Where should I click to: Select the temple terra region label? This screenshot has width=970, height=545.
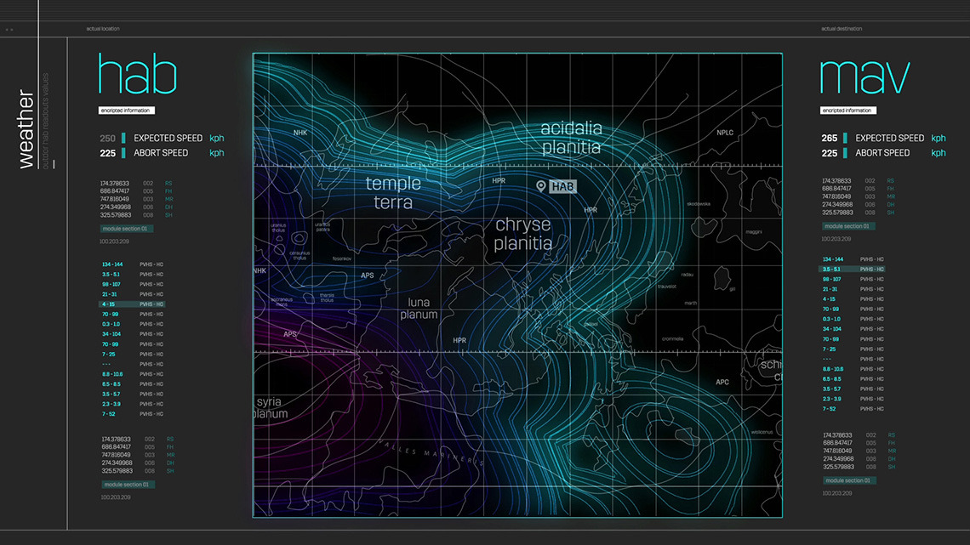(393, 193)
